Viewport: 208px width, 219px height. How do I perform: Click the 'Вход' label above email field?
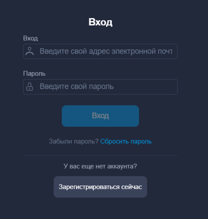pyautogui.click(x=30, y=38)
